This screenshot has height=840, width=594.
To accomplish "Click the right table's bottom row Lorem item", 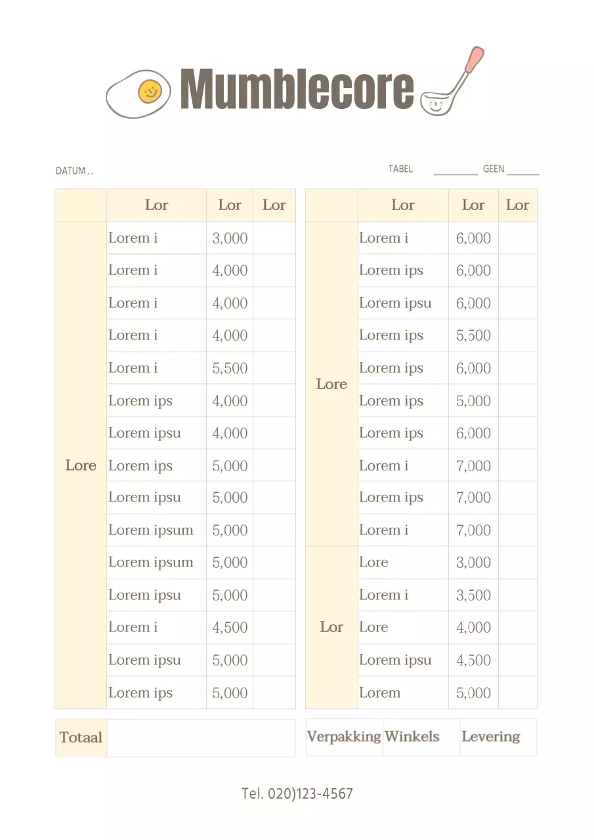I will coord(379,693).
